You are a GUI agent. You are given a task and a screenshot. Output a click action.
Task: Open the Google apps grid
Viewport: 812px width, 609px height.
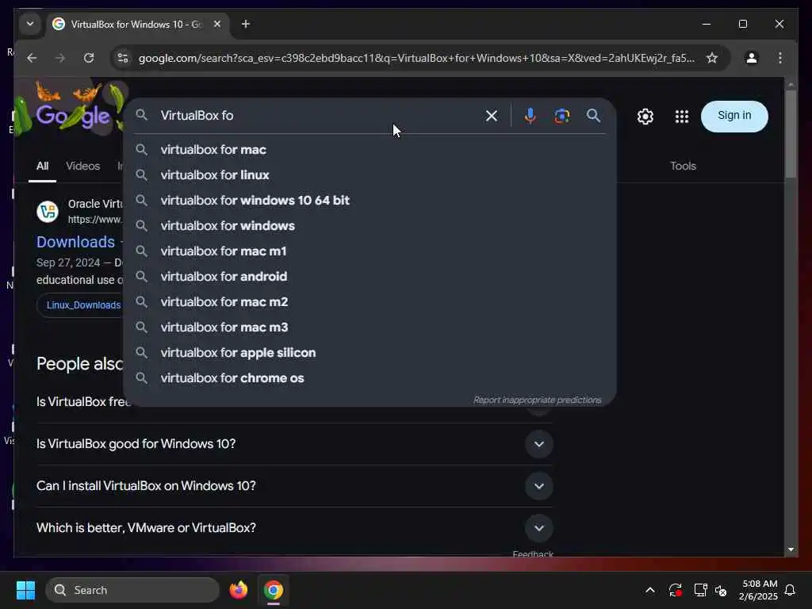[682, 117]
